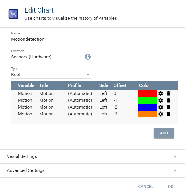Delete the variable row with offset 0

[x=168, y=93]
